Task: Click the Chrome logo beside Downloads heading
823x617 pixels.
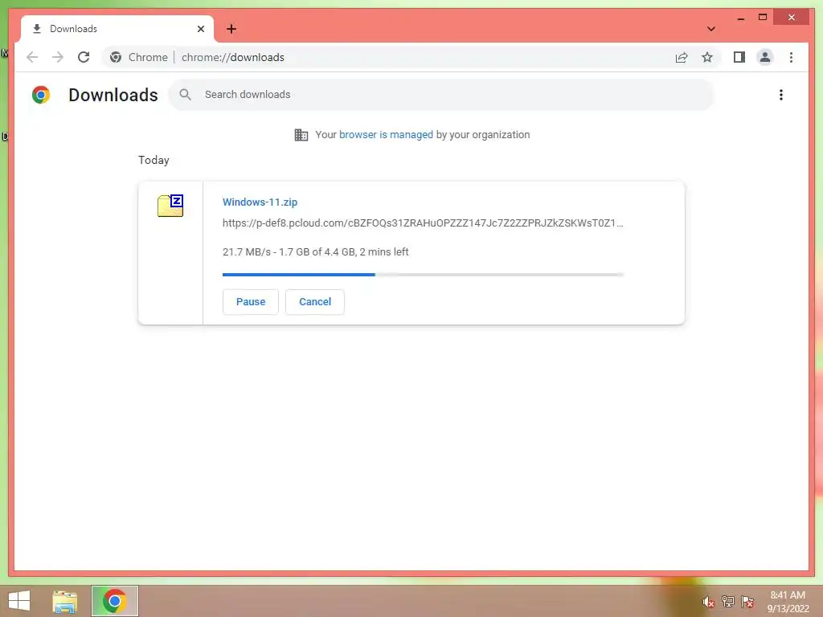Action: 41,95
